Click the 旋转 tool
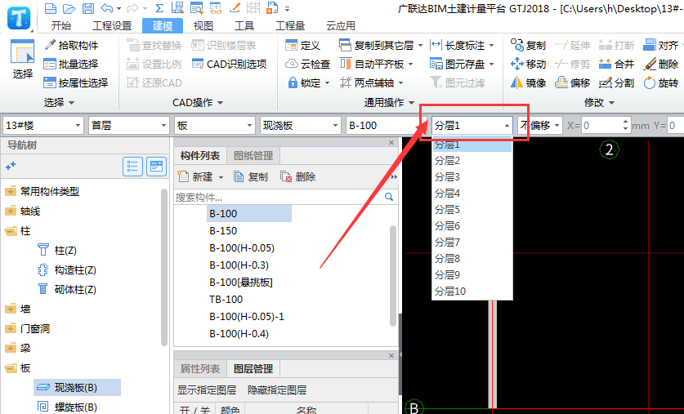Viewport: 684px width, 414px height. click(661, 82)
